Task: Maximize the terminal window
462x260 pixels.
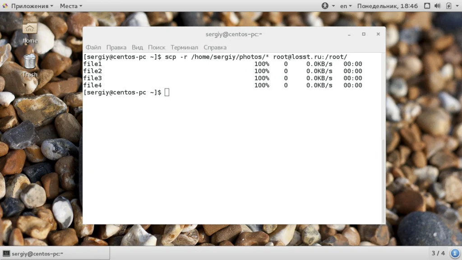Action: click(x=364, y=34)
